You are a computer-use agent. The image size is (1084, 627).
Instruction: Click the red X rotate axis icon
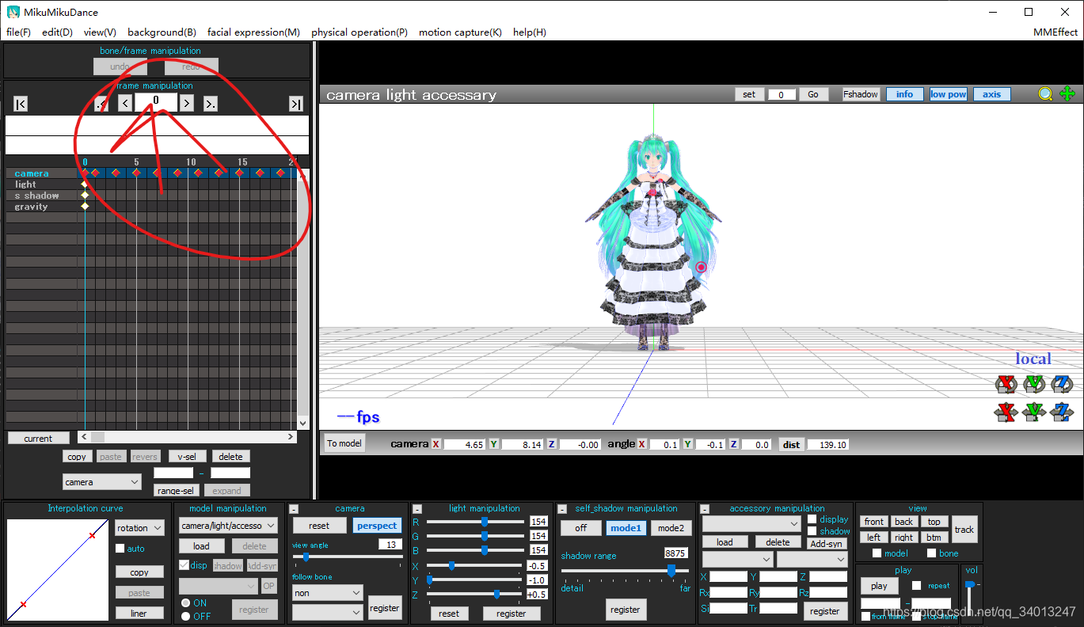coord(1006,384)
